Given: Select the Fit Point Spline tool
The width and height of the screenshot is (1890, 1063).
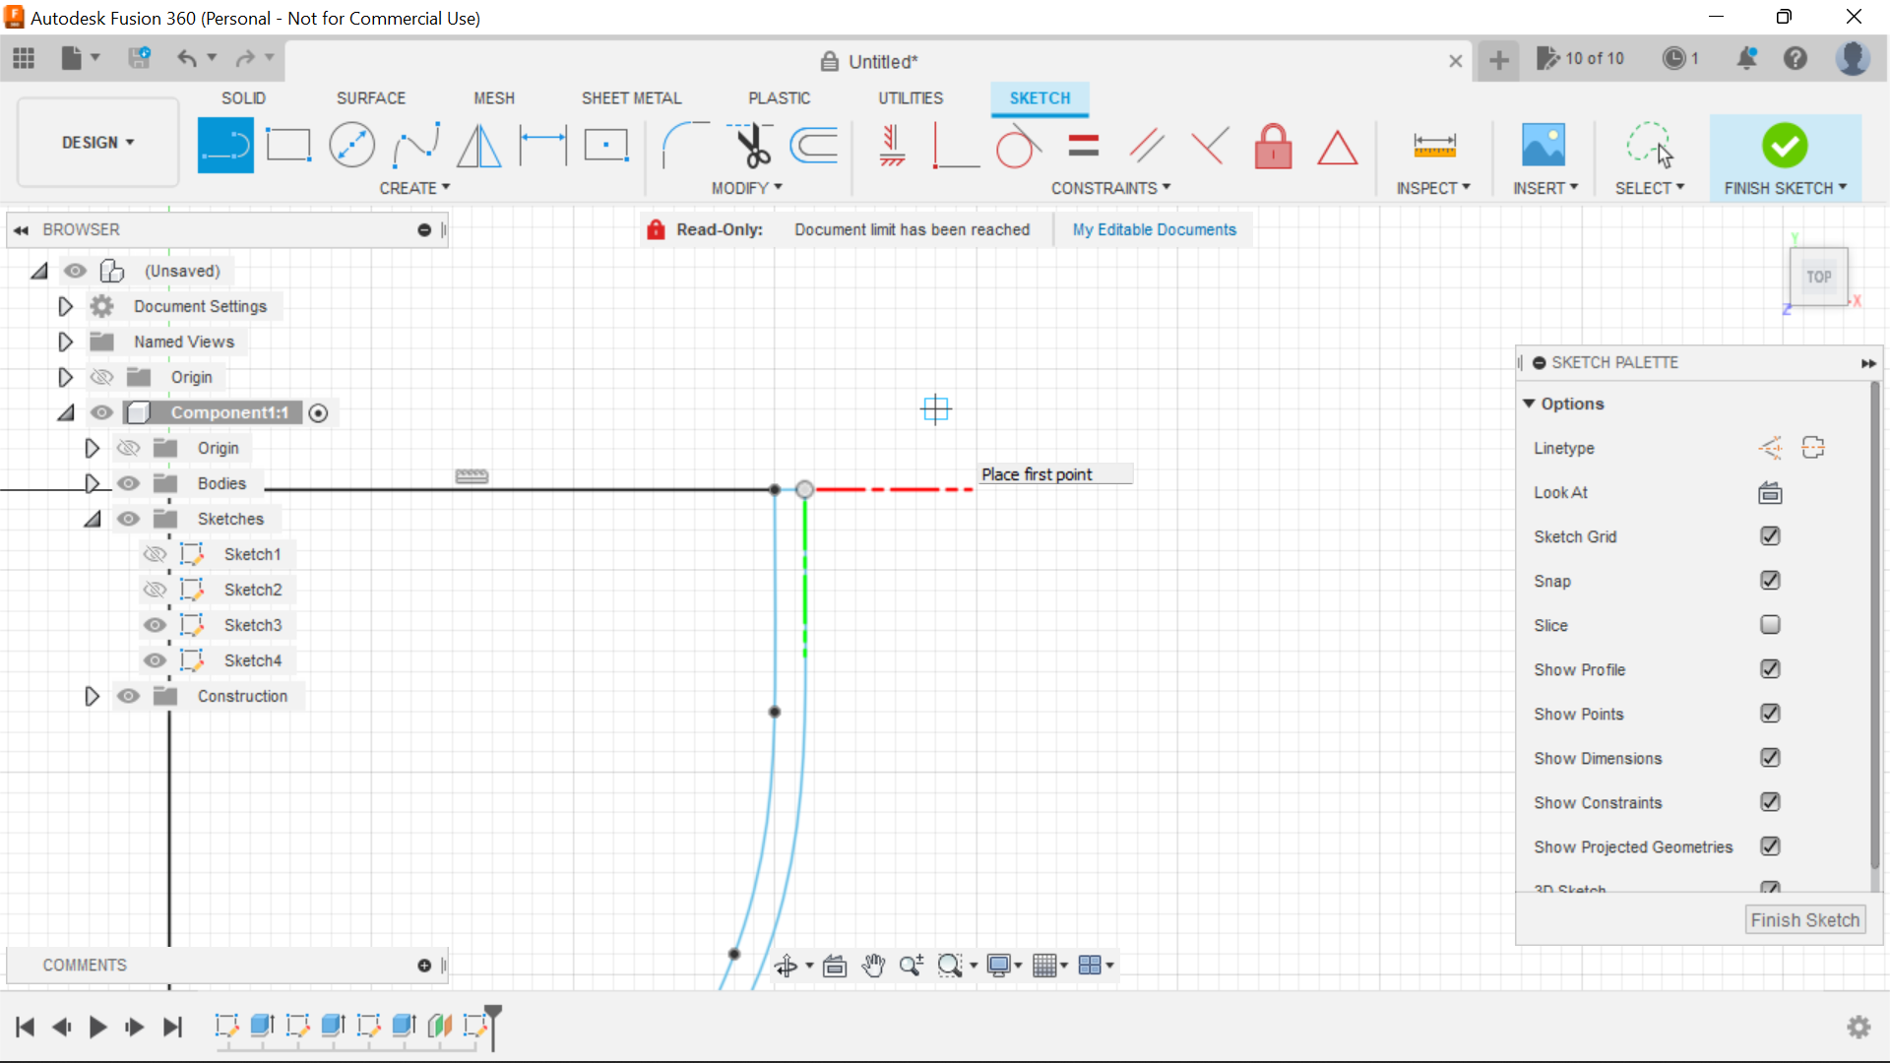Looking at the screenshot, I should (415, 144).
